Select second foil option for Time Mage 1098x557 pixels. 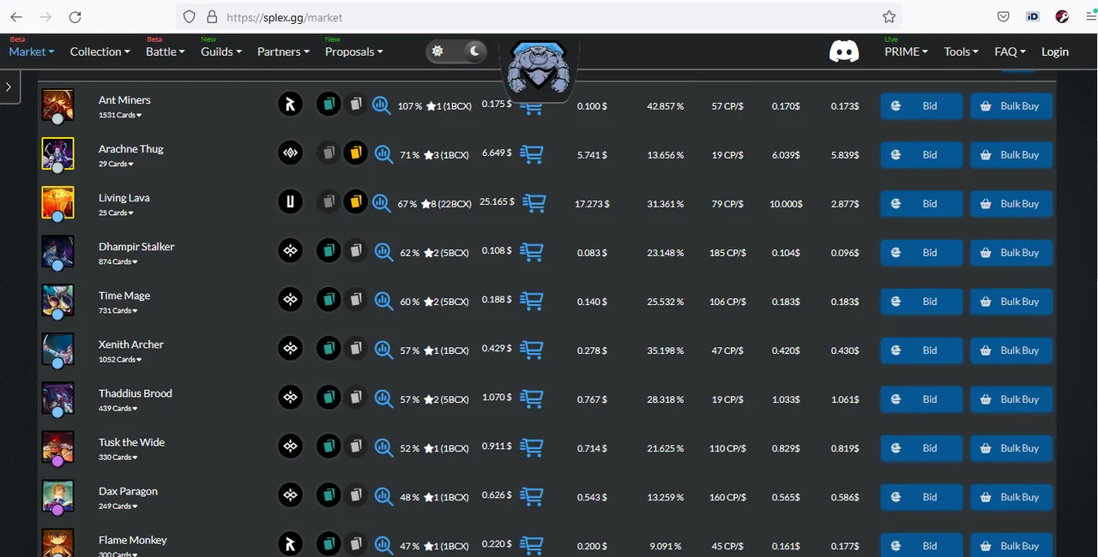coord(355,300)
